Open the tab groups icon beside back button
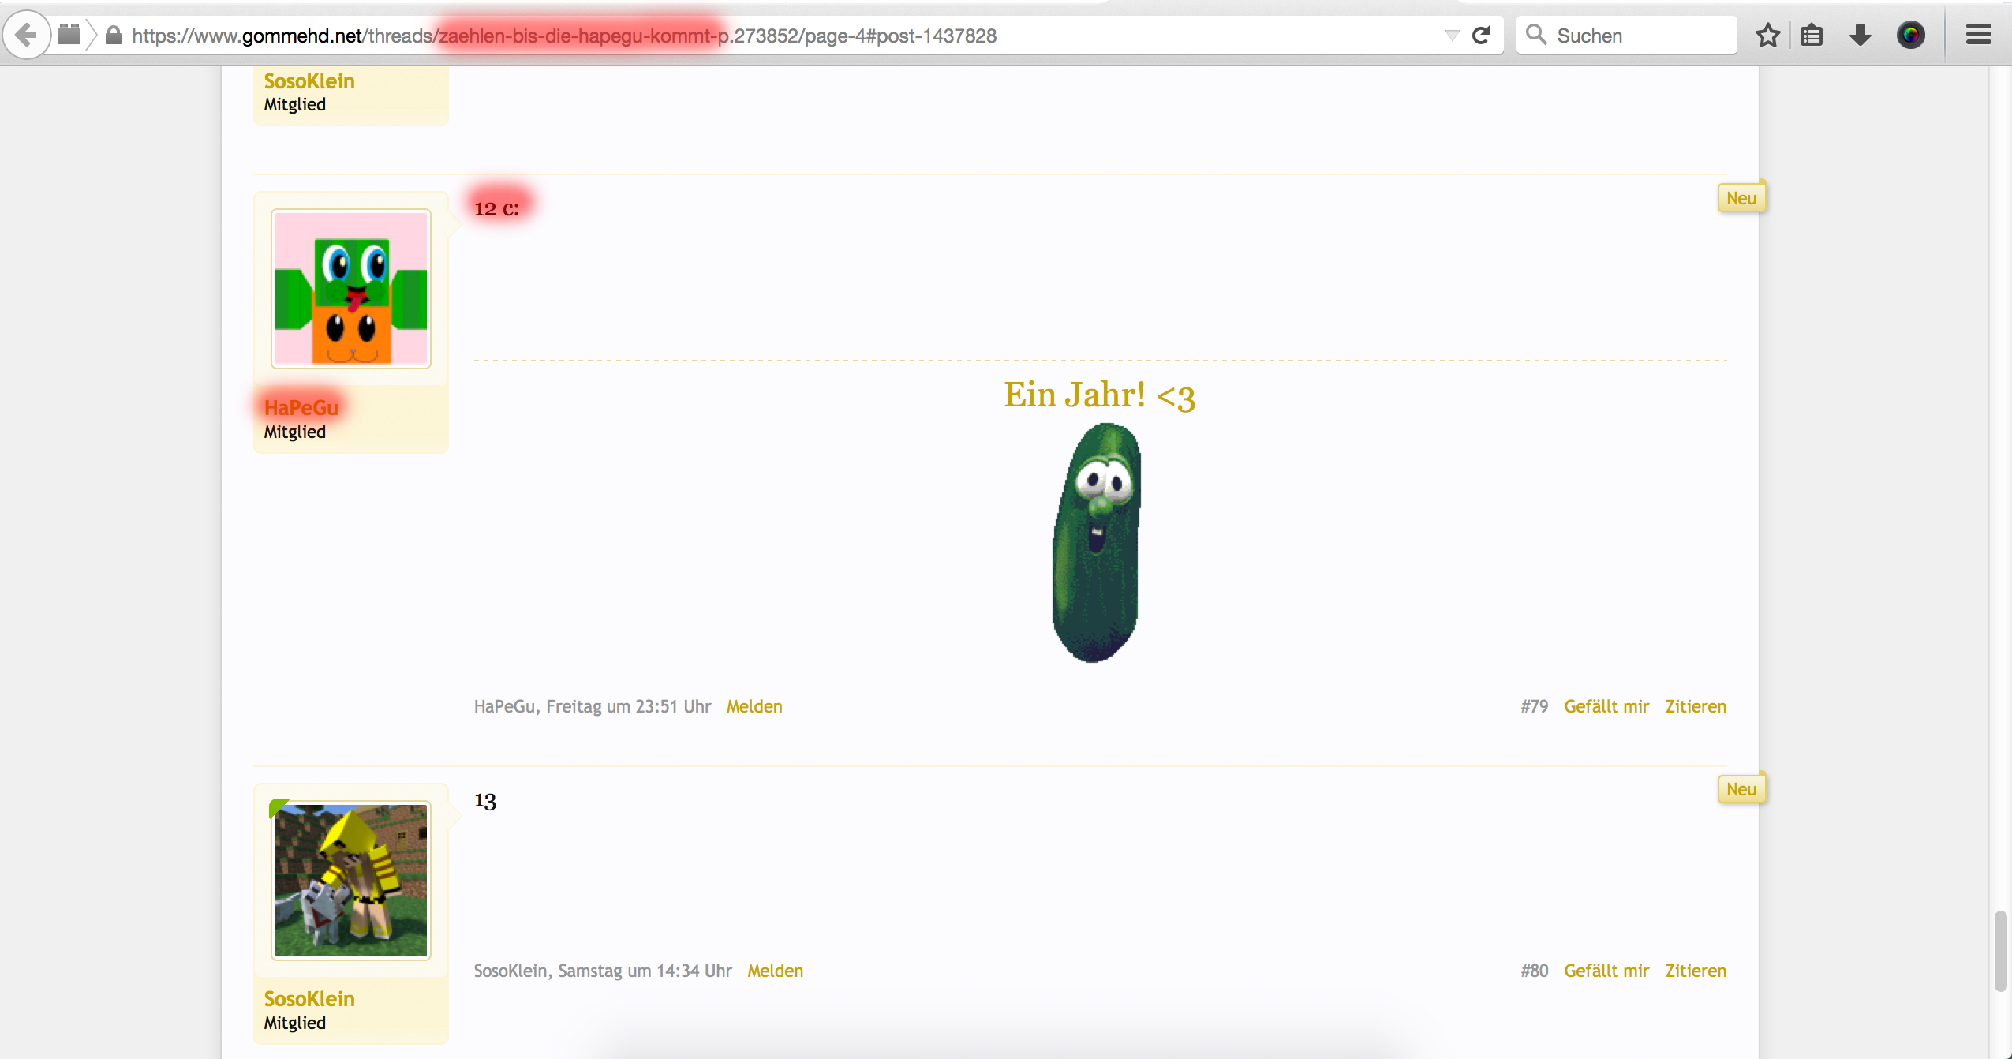This screenshot has width=2012, height=1059. pyautogui.click(x=70, y=35)
